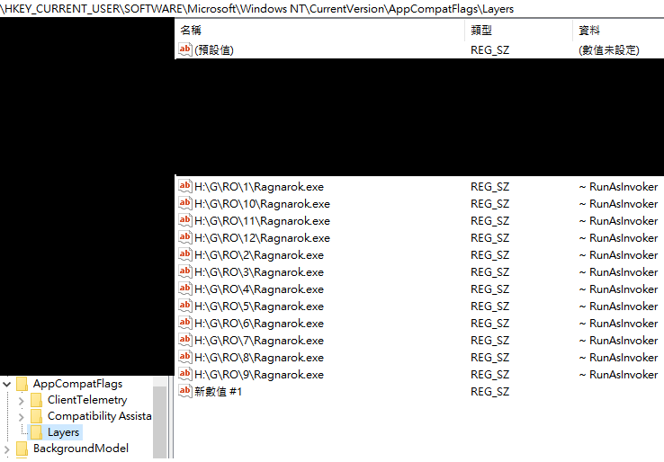This screenshot has height=462, width=664.
Task: Click the Compatibility Assistant folder icon
Action: 36,416
